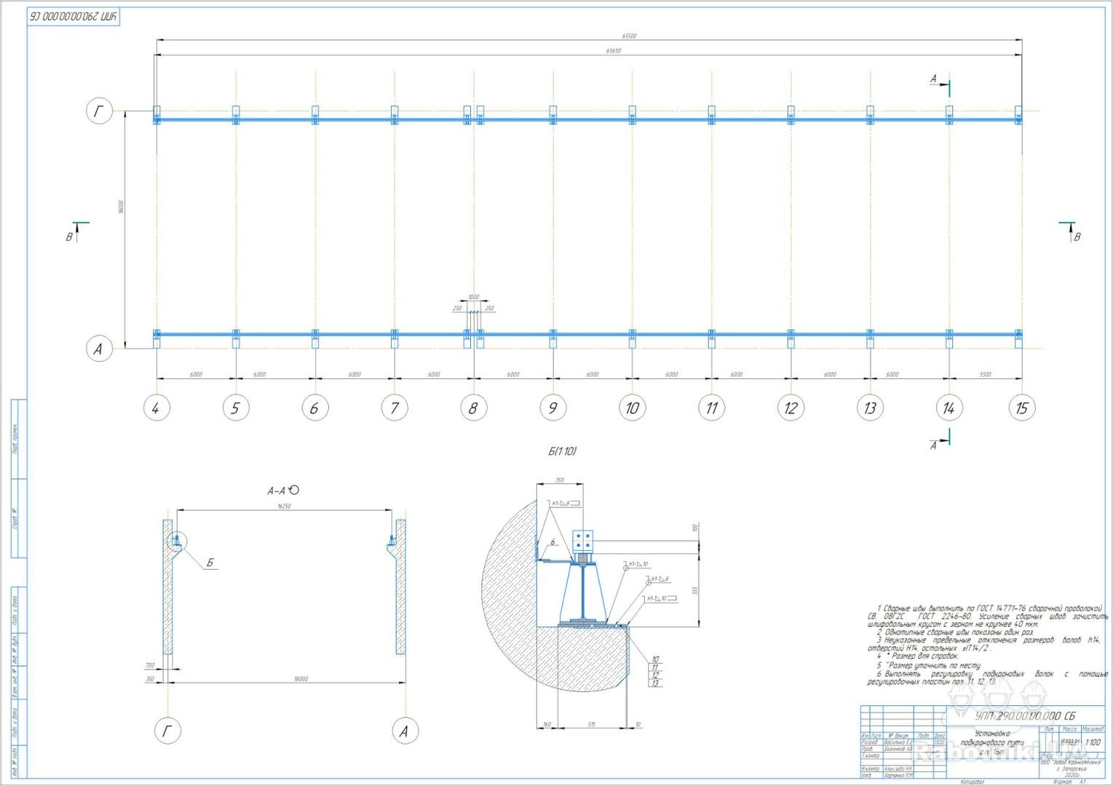Select the 1:100 scale cell in the title block
This screenshot has width=1113, height=786.
(x=1093, y=742)
